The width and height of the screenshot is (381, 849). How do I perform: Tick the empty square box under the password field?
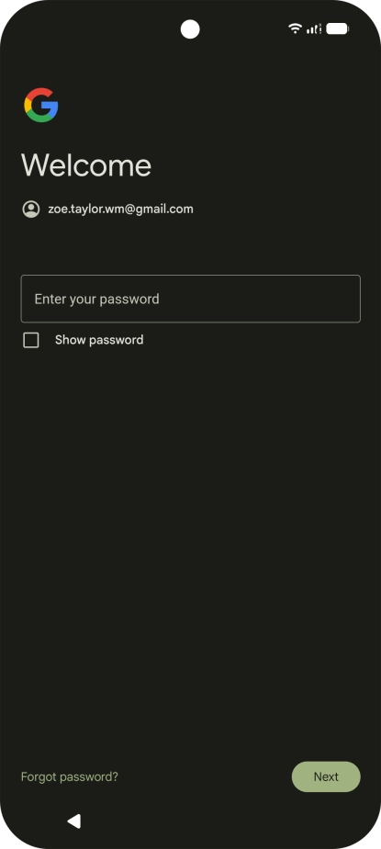click(31, 340)
